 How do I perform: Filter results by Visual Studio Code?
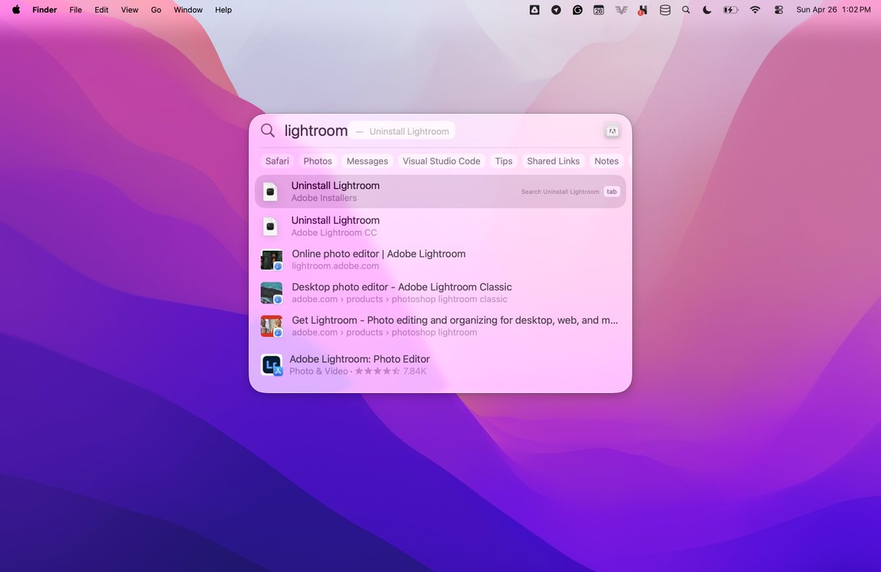tap(441, 161)
